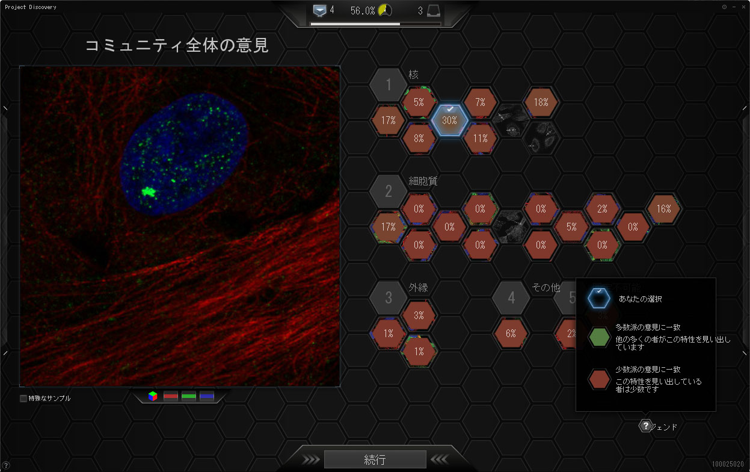Show all channels with RGB cube icon
This screenshot has height=472, width=750.
pyautogui.click(x=153, y=396)
